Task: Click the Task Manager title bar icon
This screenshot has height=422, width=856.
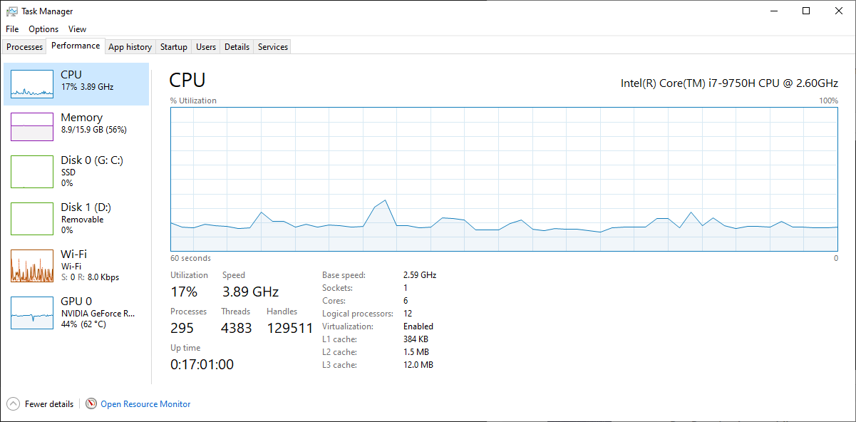Action: click(11, 11)
